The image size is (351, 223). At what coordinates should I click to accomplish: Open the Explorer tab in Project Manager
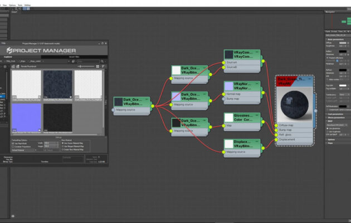pyautogui.click(x=8, y=56)
